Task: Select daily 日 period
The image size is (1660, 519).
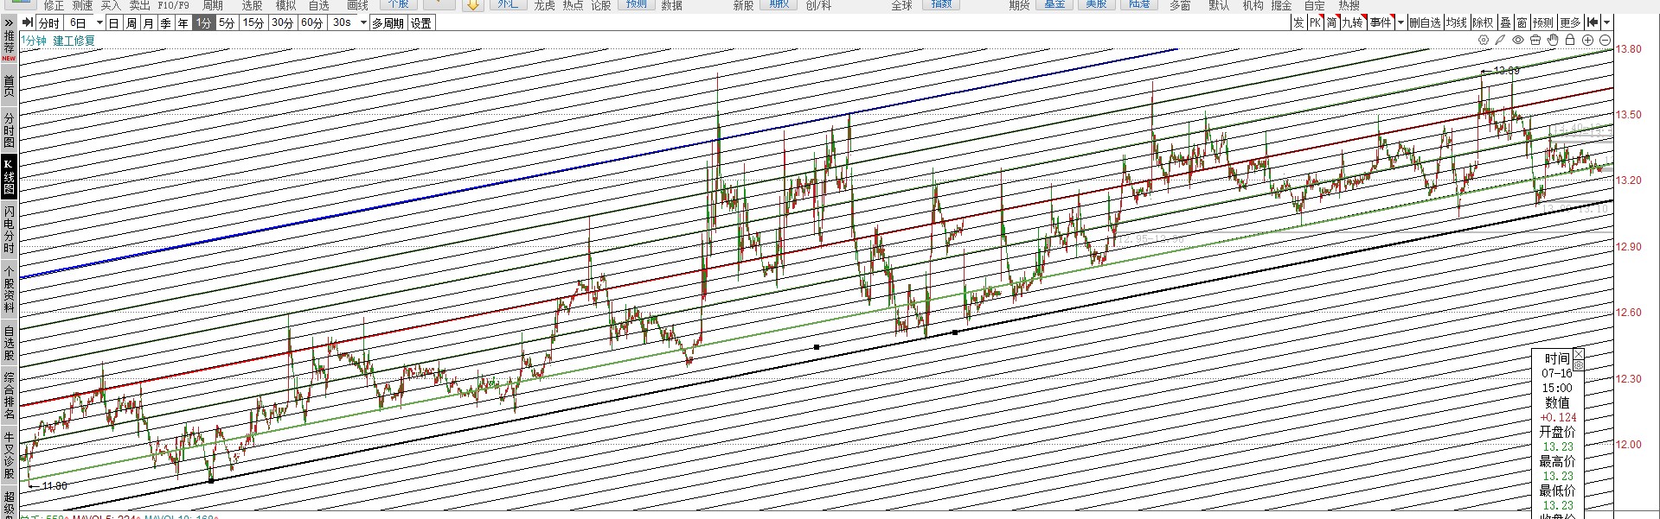Action: [114, 22]
